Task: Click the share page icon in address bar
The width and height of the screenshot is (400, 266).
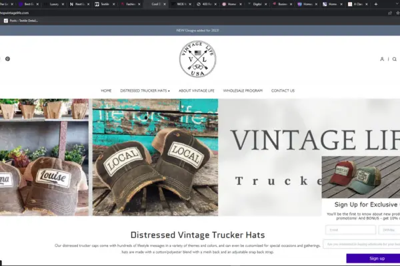Action: tap(390, 13)
